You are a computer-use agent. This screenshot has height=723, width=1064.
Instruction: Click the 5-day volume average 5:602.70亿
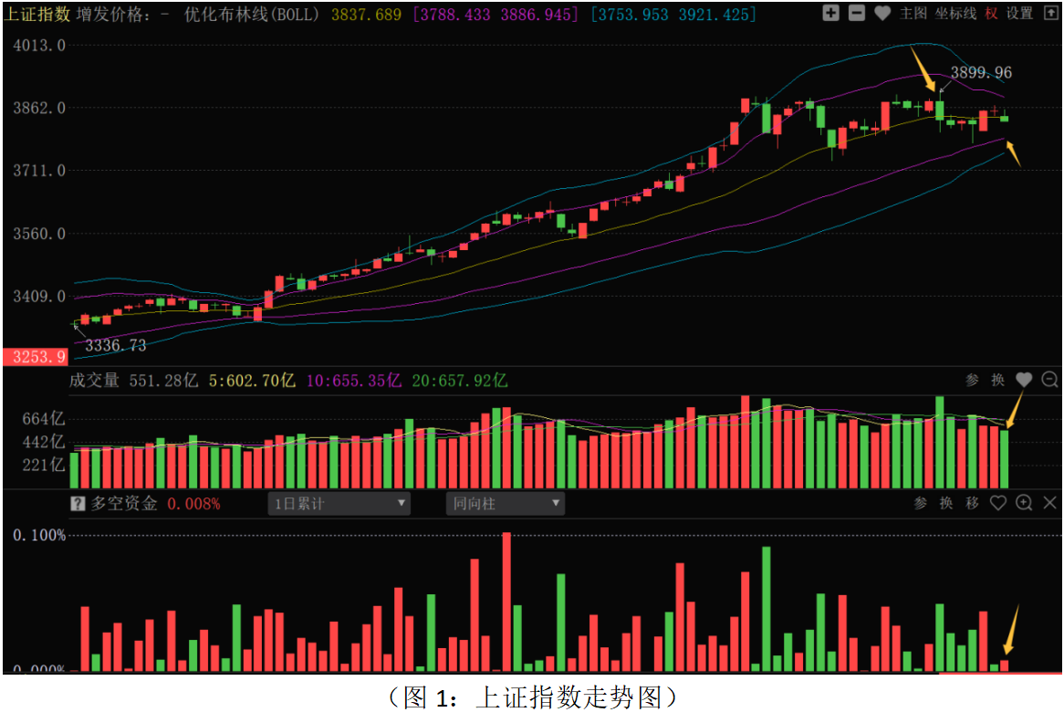[252, 380]
